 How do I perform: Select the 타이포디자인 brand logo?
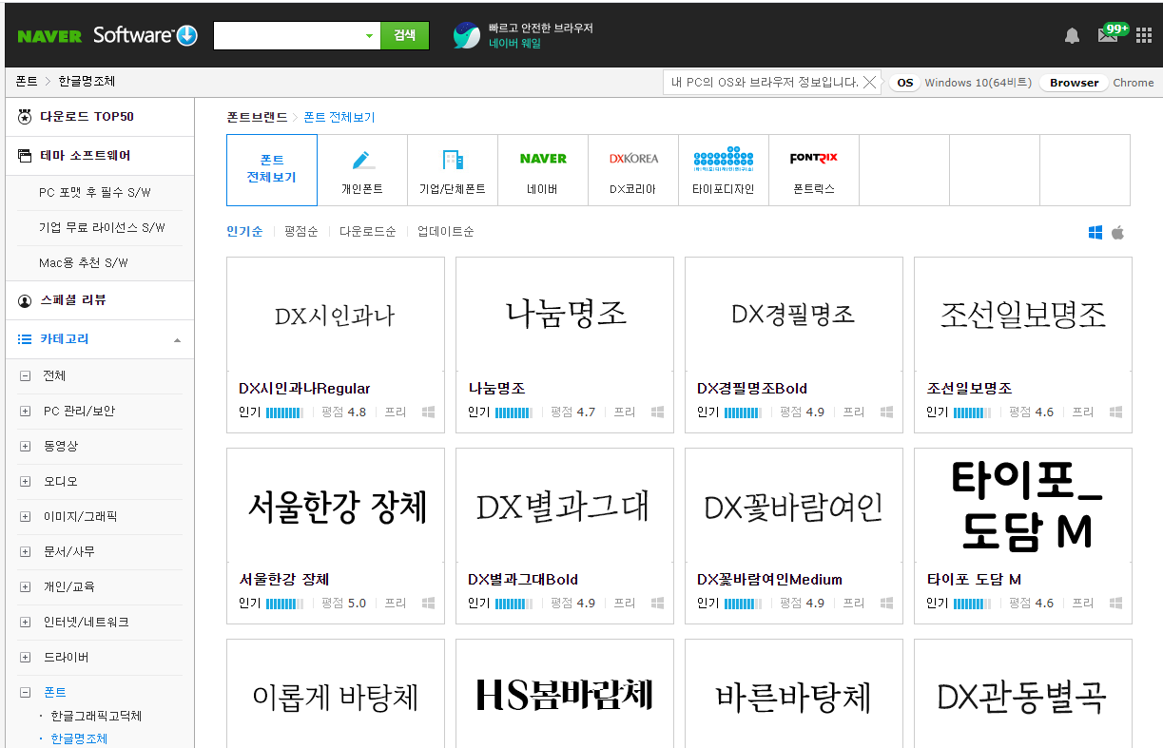click(x=724, y=158)
